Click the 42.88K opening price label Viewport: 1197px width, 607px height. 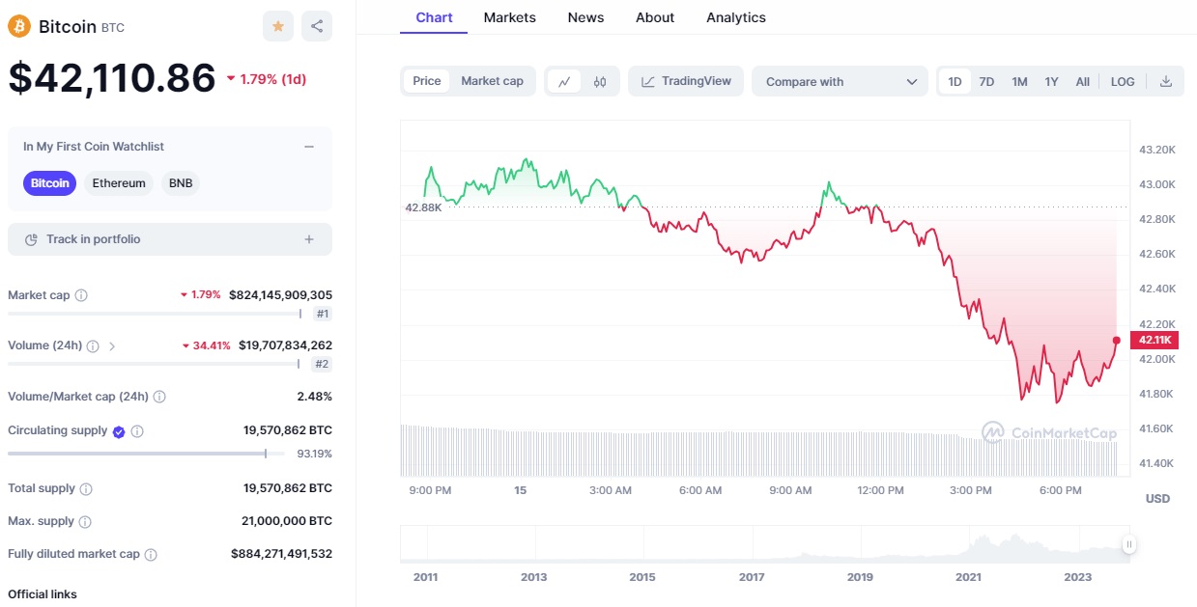coord(423,207)
